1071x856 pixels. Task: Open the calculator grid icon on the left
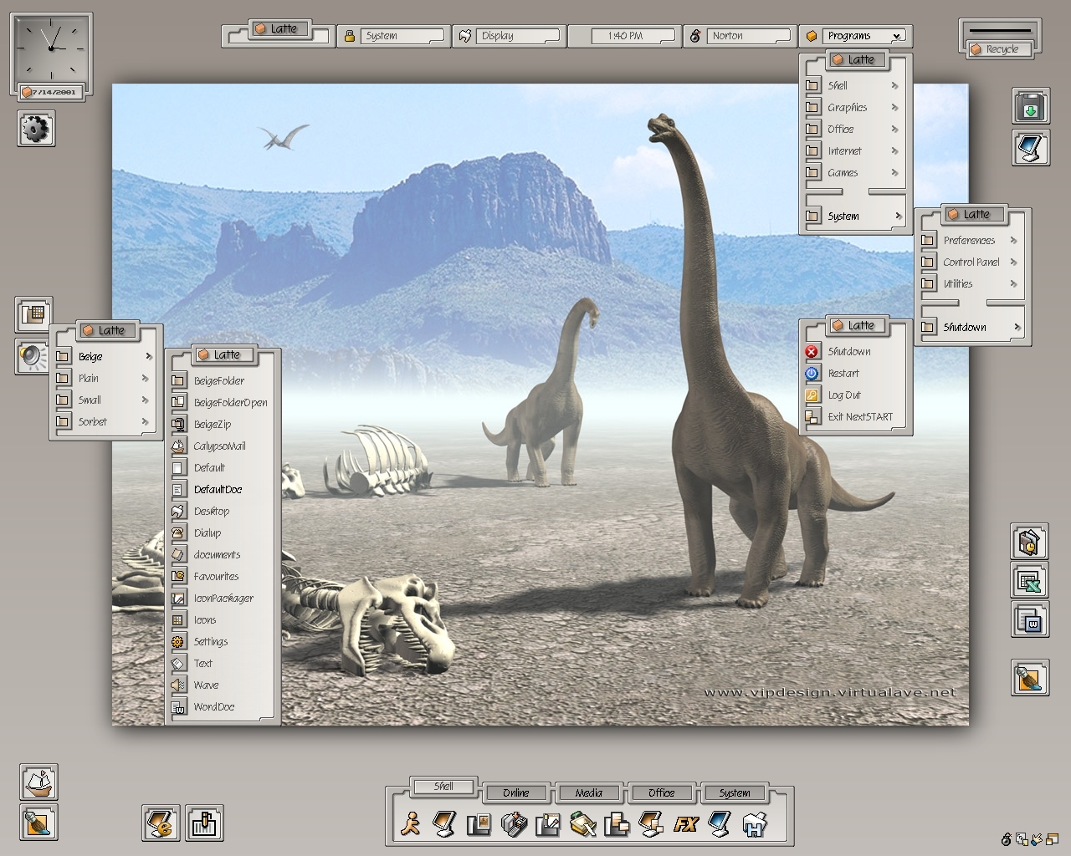point(33,314)
